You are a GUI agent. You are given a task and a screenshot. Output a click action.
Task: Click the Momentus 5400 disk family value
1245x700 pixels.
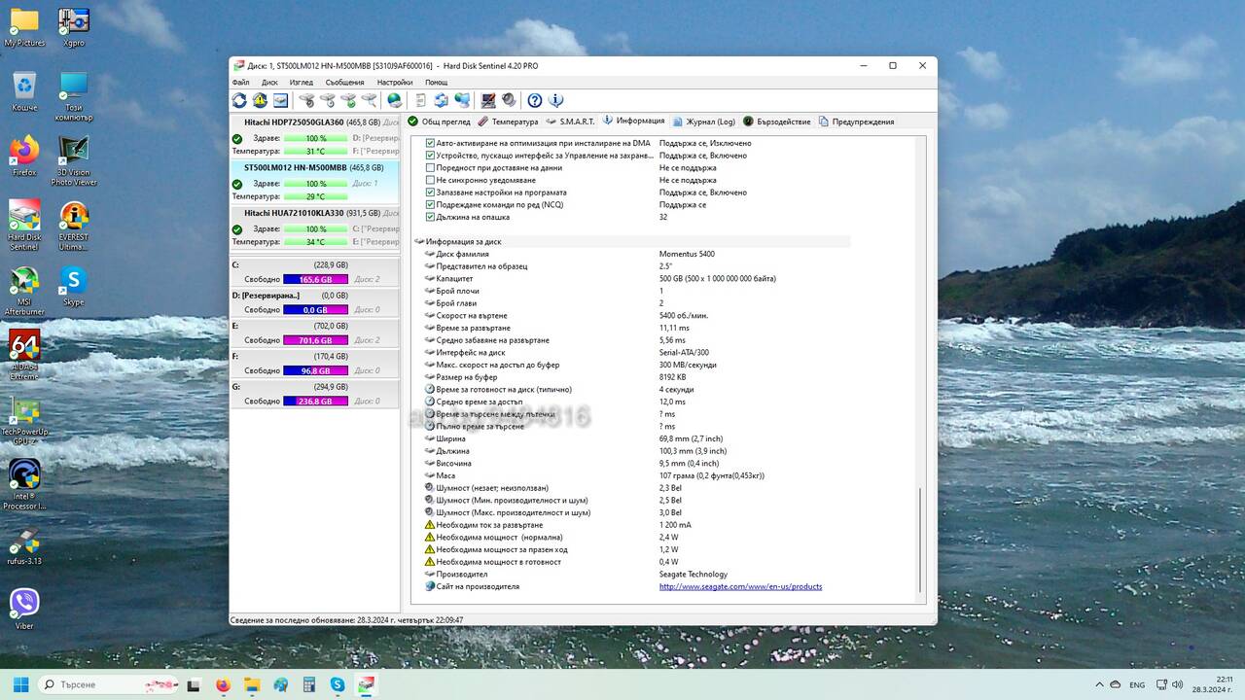(x=687, y=254)
